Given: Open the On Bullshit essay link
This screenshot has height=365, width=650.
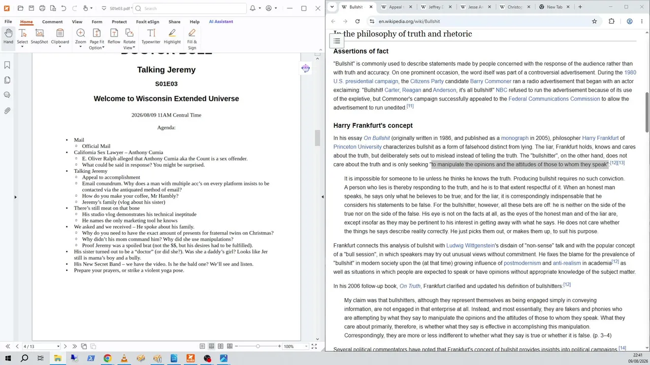Looking at the screenshot, I should [377, 138].
